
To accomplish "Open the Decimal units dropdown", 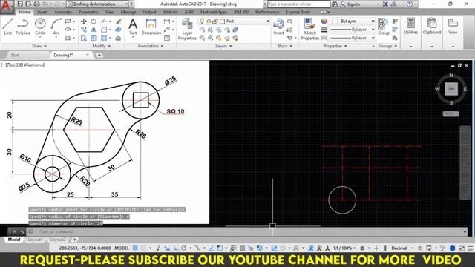I will 402,248.
